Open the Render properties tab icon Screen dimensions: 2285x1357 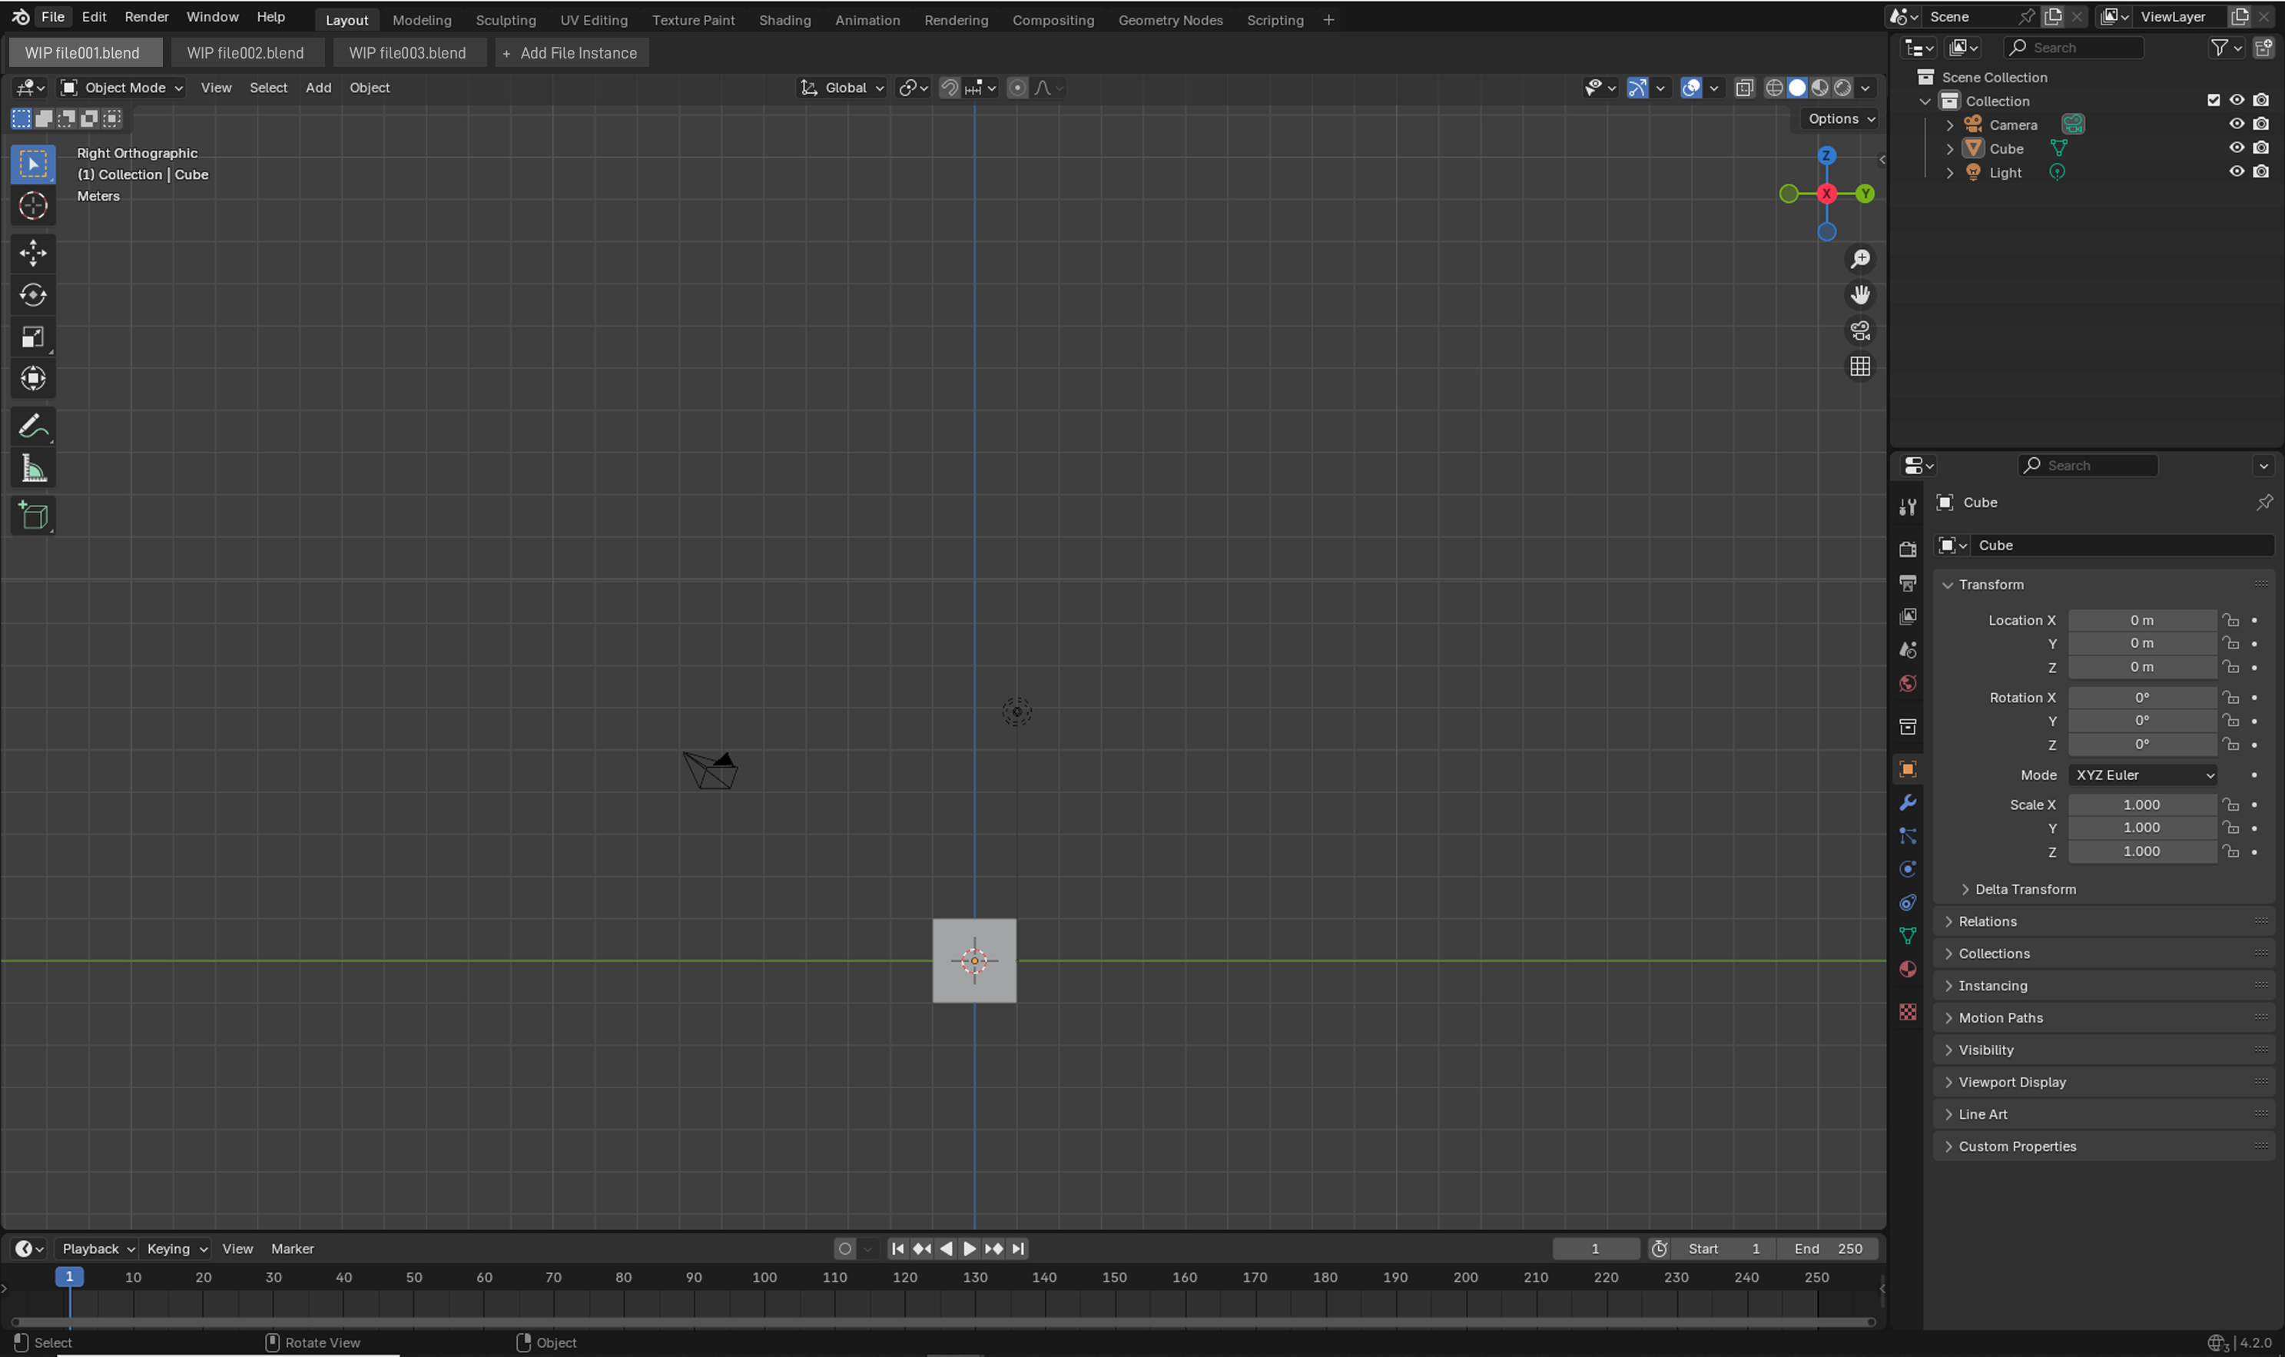(1907, 549)
